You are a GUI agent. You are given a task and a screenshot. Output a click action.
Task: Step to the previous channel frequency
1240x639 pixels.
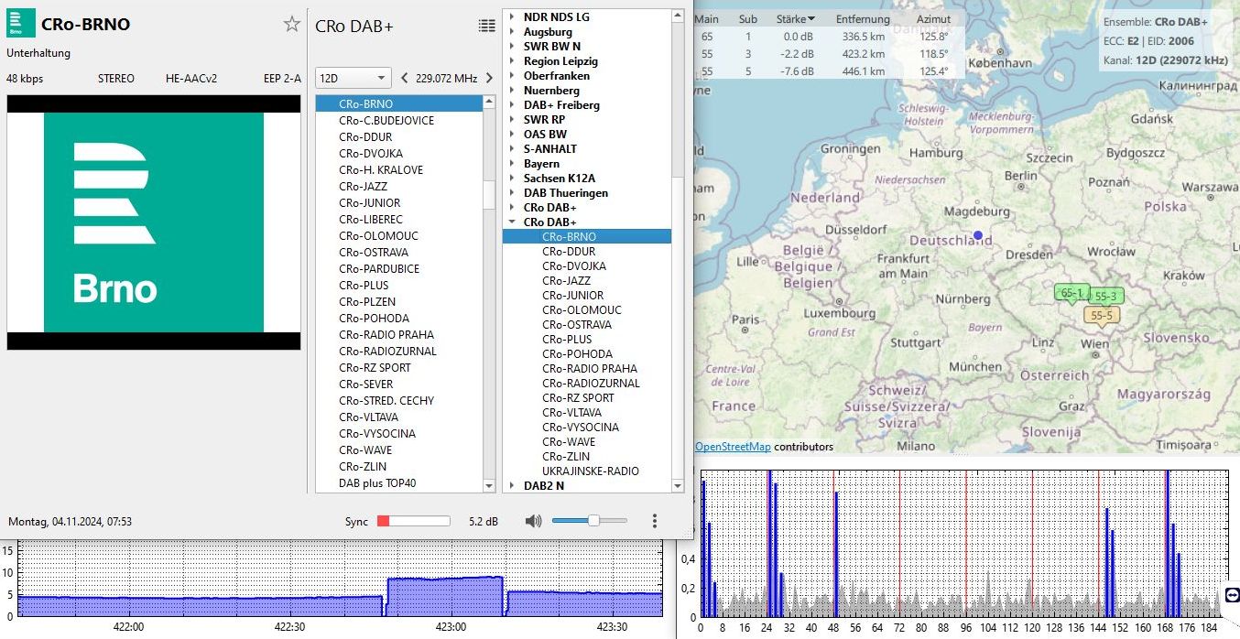coord(405,78)
